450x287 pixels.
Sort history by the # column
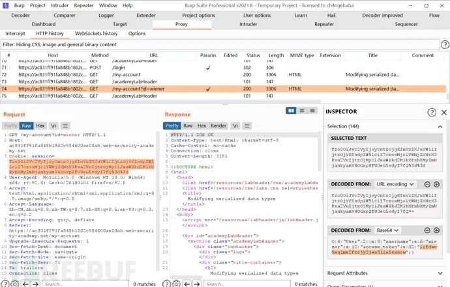pyautogui.click(x=9, y=55)
